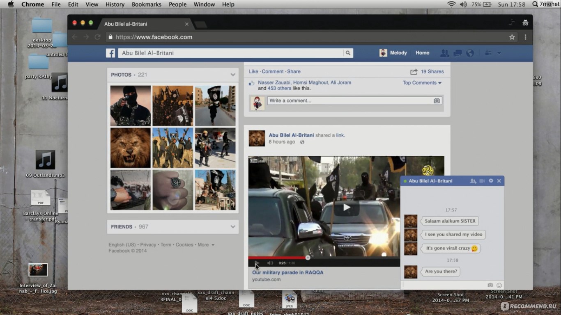Open account menu dropdown arrow in header
This screenshot has height=315, width=561.
499,53
